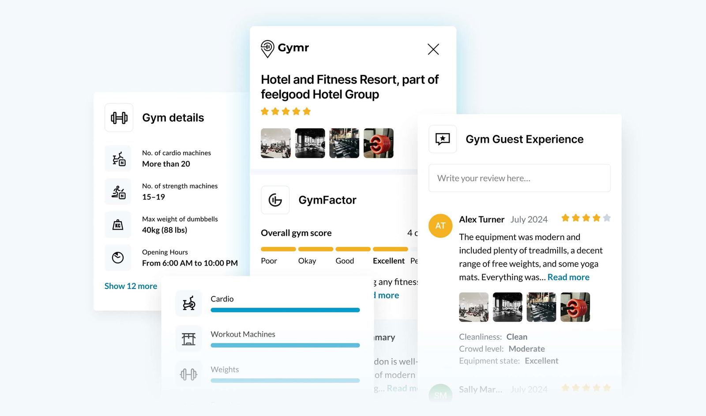Click the Gym Guest Experience review icon
This screenshot has width=706, height=416.
coord(443,139)
